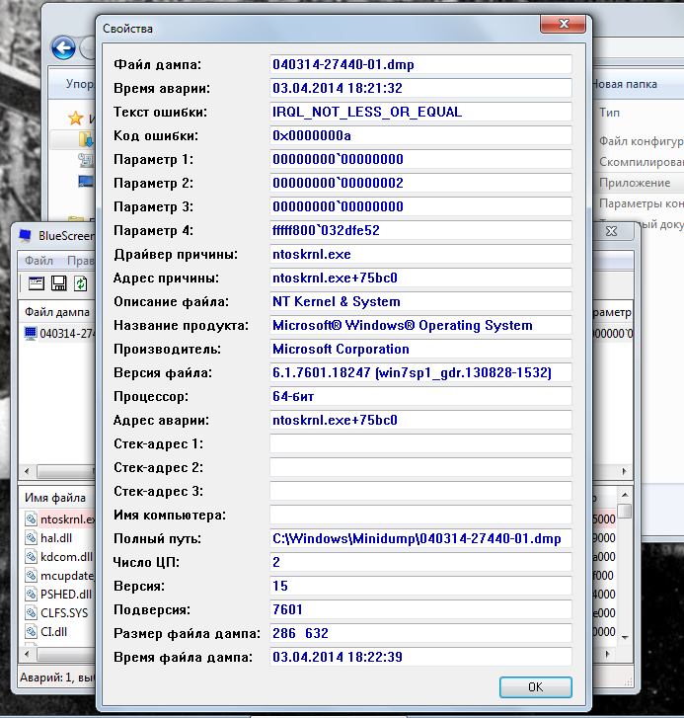
Task: Click the Код ошибки field showing 0x0000000a
Action: pyautogui.click(x=420, y=135)
